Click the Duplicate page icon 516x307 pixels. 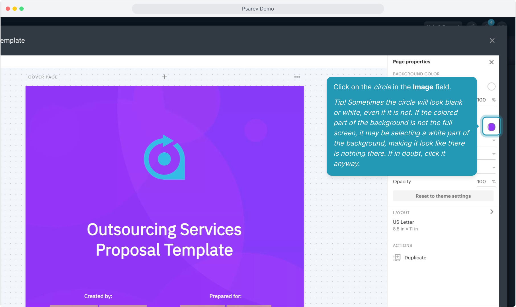click(397, 258)
